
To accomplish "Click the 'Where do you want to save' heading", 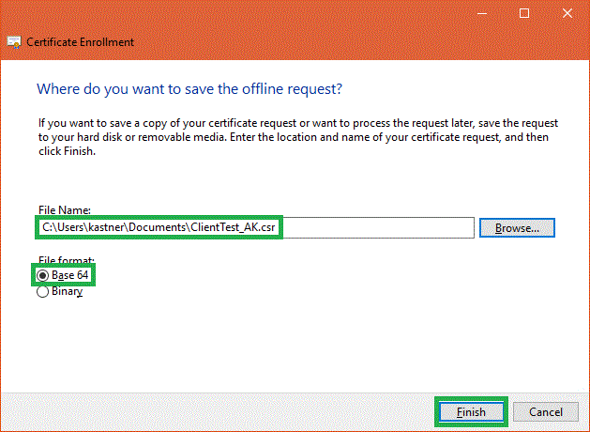I will click(189, 89).
